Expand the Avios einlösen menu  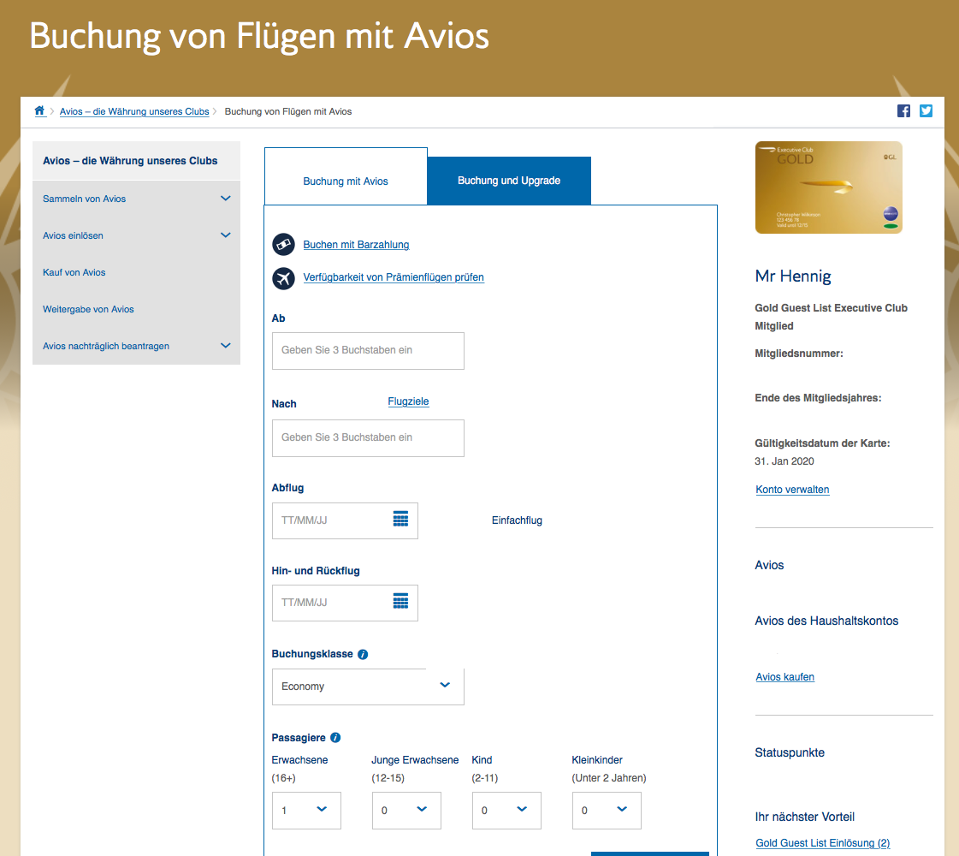[226, 235]
